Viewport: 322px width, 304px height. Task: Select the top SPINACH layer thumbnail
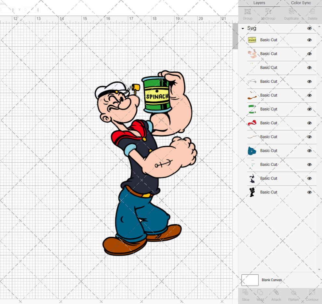(x=252, y=40)
